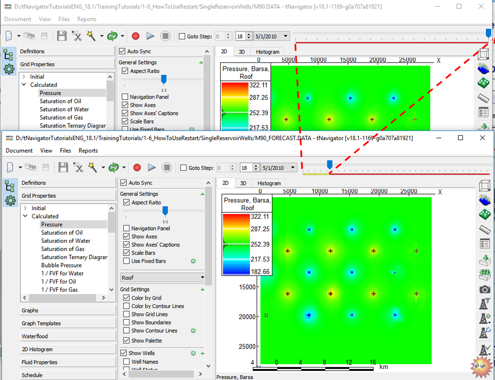This screenshot has width=495, height=380.
Task: Click Aspect Ratio slider handle in M90_FORECAST window
Action: pyautogui.click(x=165, y=211)
